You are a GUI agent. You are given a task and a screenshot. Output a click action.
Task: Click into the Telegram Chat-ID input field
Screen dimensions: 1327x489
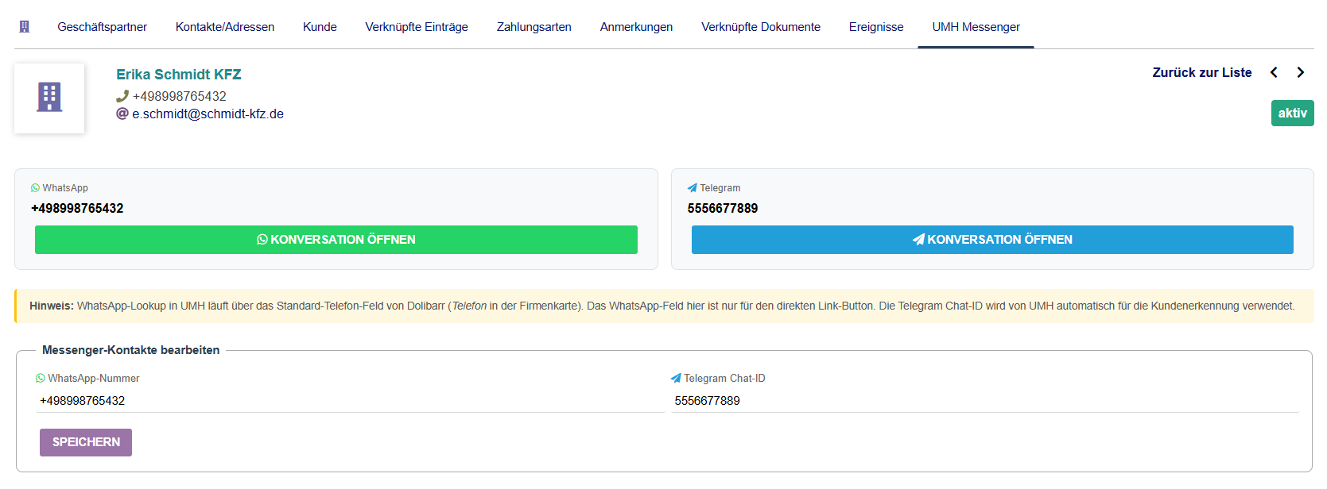point(984,401)
